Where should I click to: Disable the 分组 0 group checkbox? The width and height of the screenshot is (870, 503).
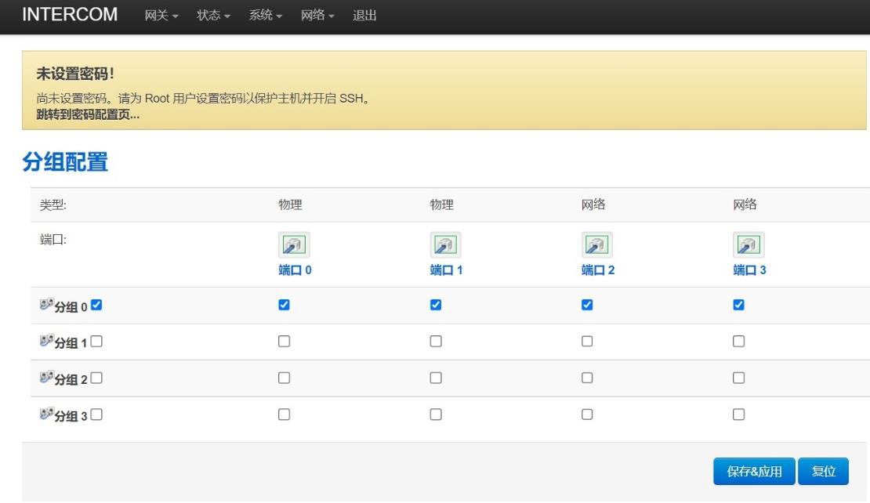coord(96,305)
